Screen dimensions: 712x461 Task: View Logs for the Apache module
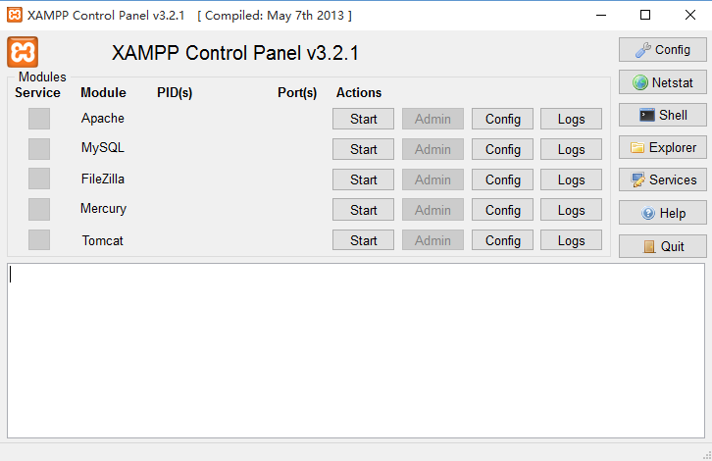[x=571, y=119]
